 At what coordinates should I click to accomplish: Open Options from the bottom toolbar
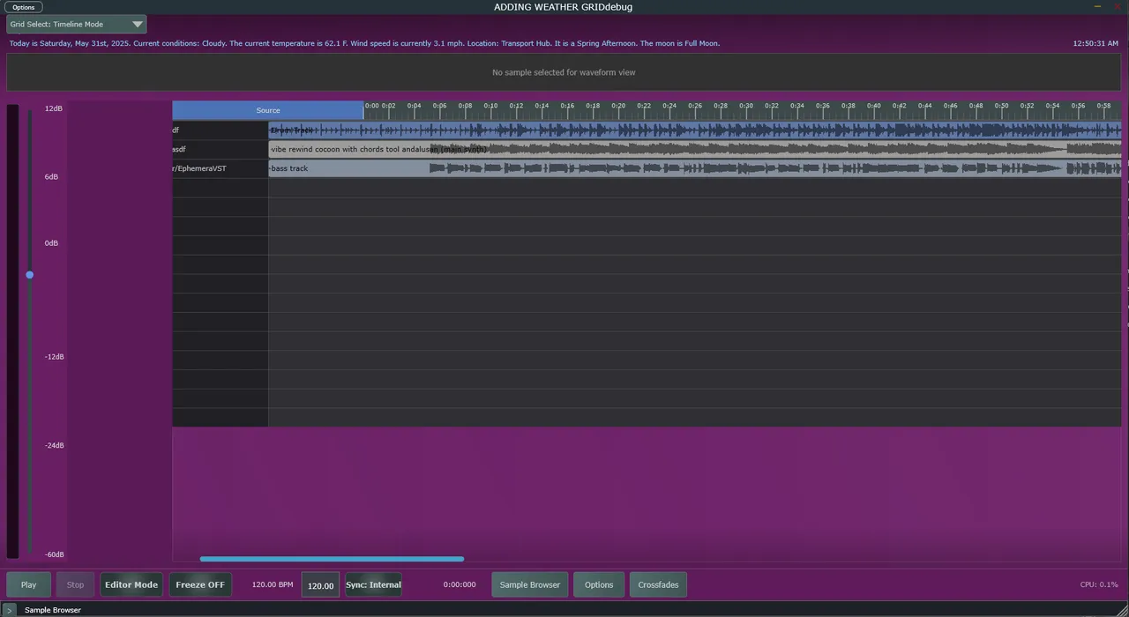click(598, 584)
